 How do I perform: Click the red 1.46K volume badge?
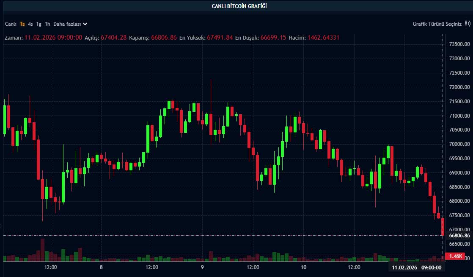[x=456, y=256]
